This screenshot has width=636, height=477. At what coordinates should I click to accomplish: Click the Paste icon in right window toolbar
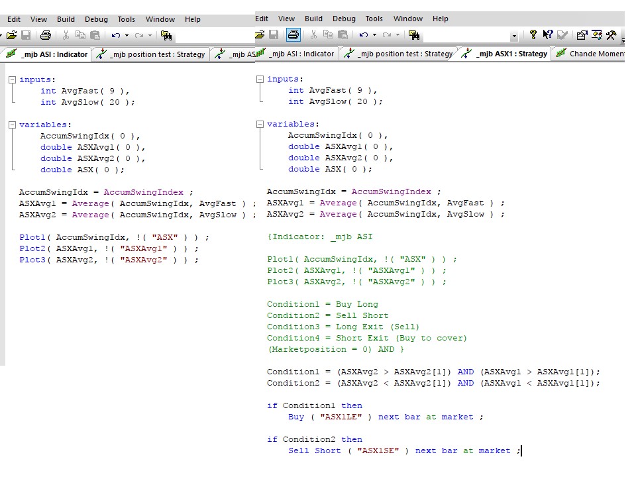pyautogui.click(x=343, y=34)
